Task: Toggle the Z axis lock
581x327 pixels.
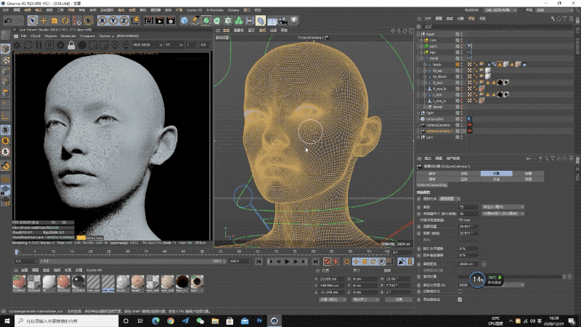Action: point(123,20)
